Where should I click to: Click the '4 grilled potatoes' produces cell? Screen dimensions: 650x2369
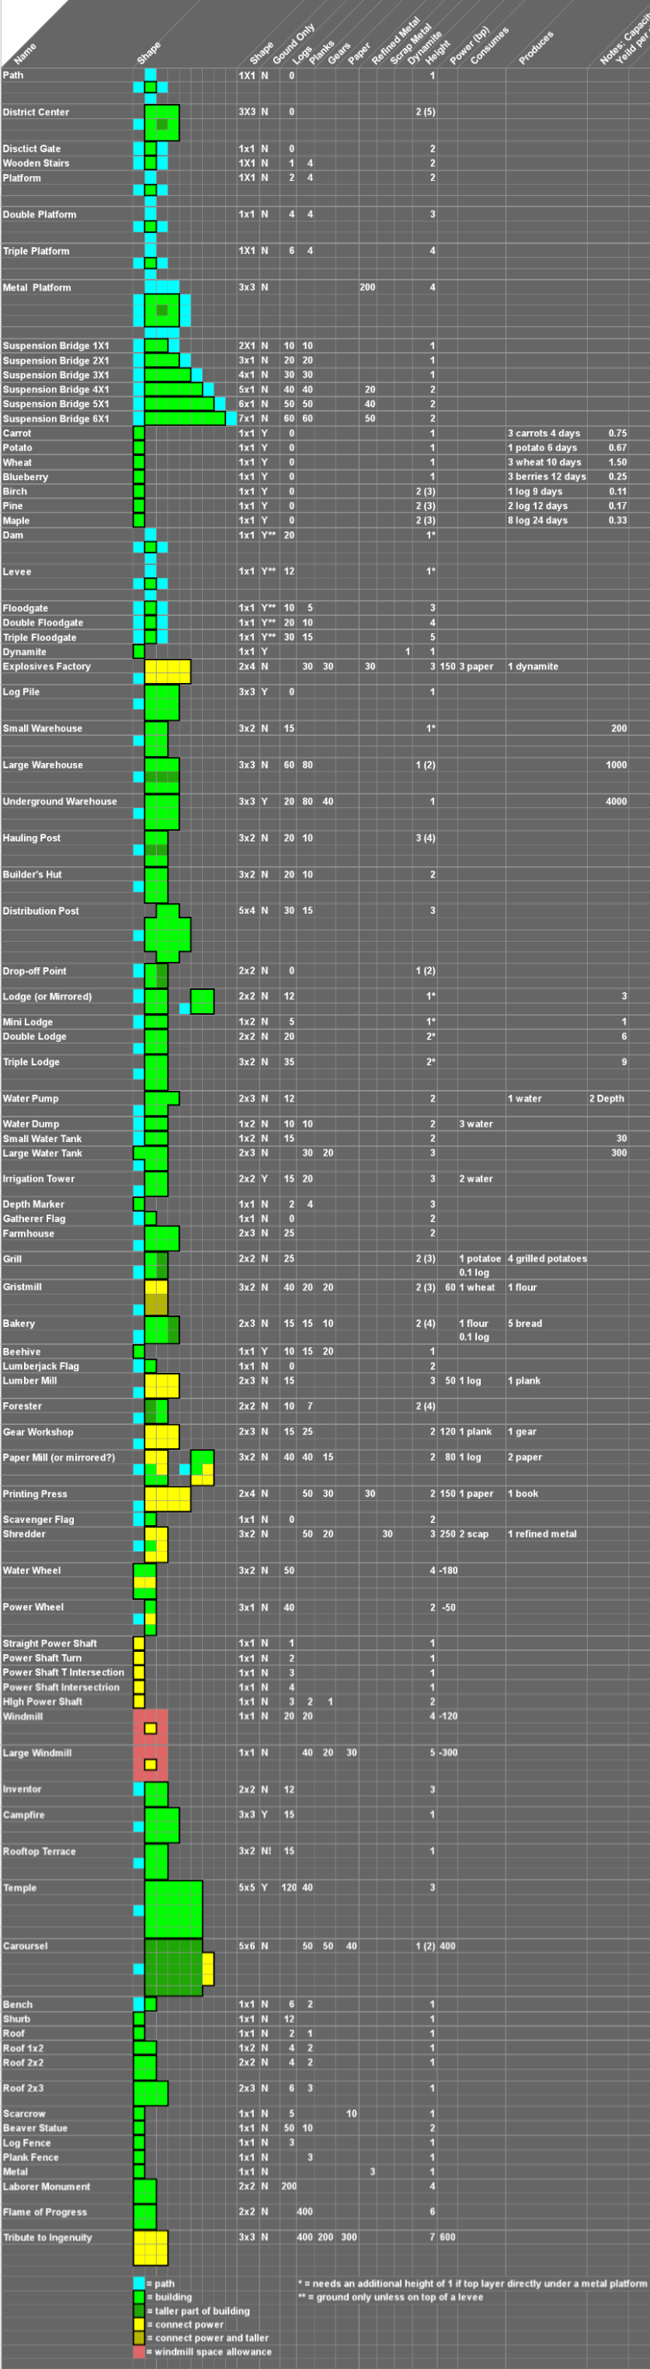546,1258
